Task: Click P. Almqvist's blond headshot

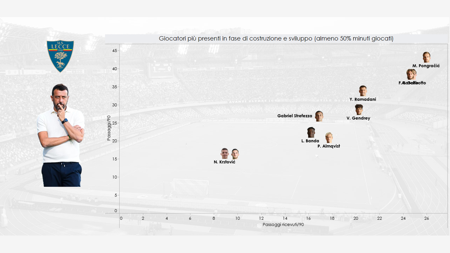Action: 329,138
